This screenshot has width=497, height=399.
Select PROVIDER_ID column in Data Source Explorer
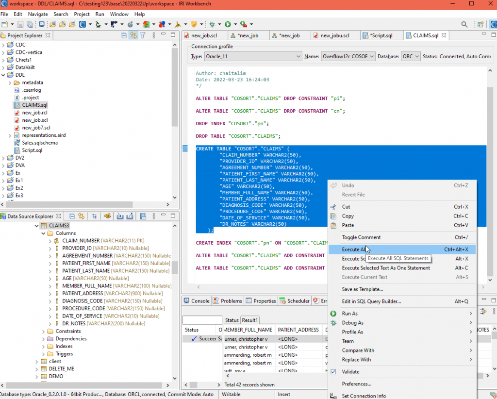(x=77, y=248)
